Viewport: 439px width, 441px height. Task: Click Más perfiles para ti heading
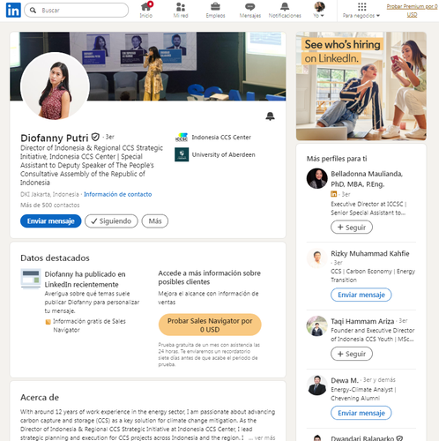coord(337,159)
